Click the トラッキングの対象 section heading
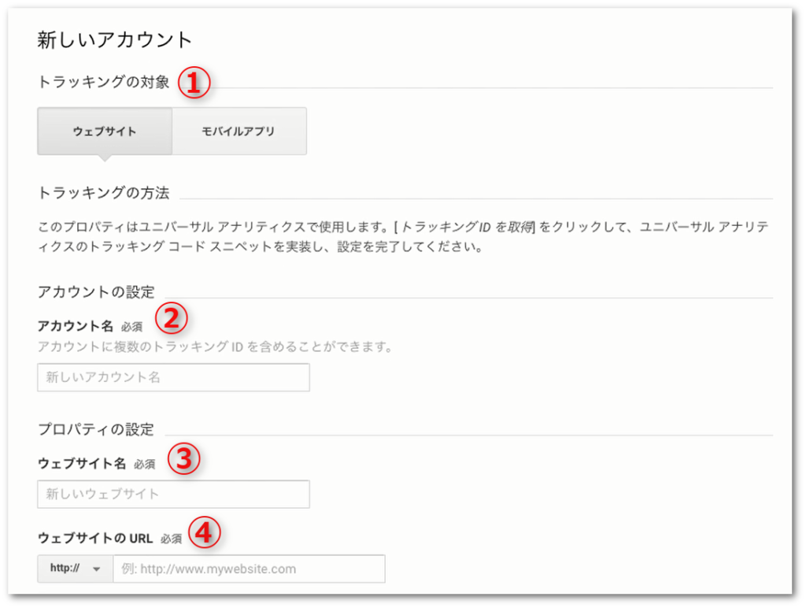The height and width of the screenshot is (608, 806). point(103,82)
